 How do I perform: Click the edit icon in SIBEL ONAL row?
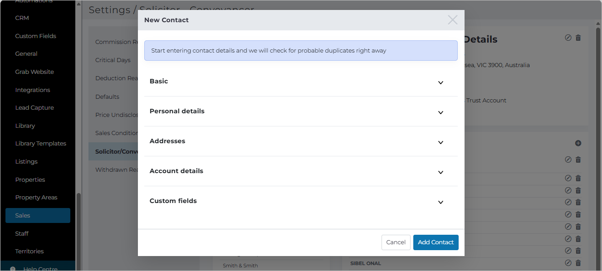[x=568, y=263]
